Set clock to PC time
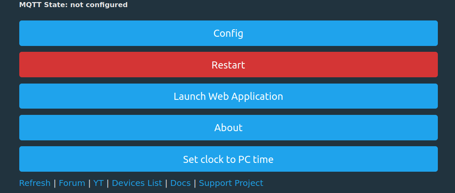 click(x=228, y=159)
